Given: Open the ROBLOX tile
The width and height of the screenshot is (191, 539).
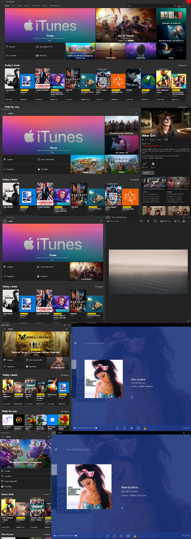Looking at the screenshot, I should (122, 164).
